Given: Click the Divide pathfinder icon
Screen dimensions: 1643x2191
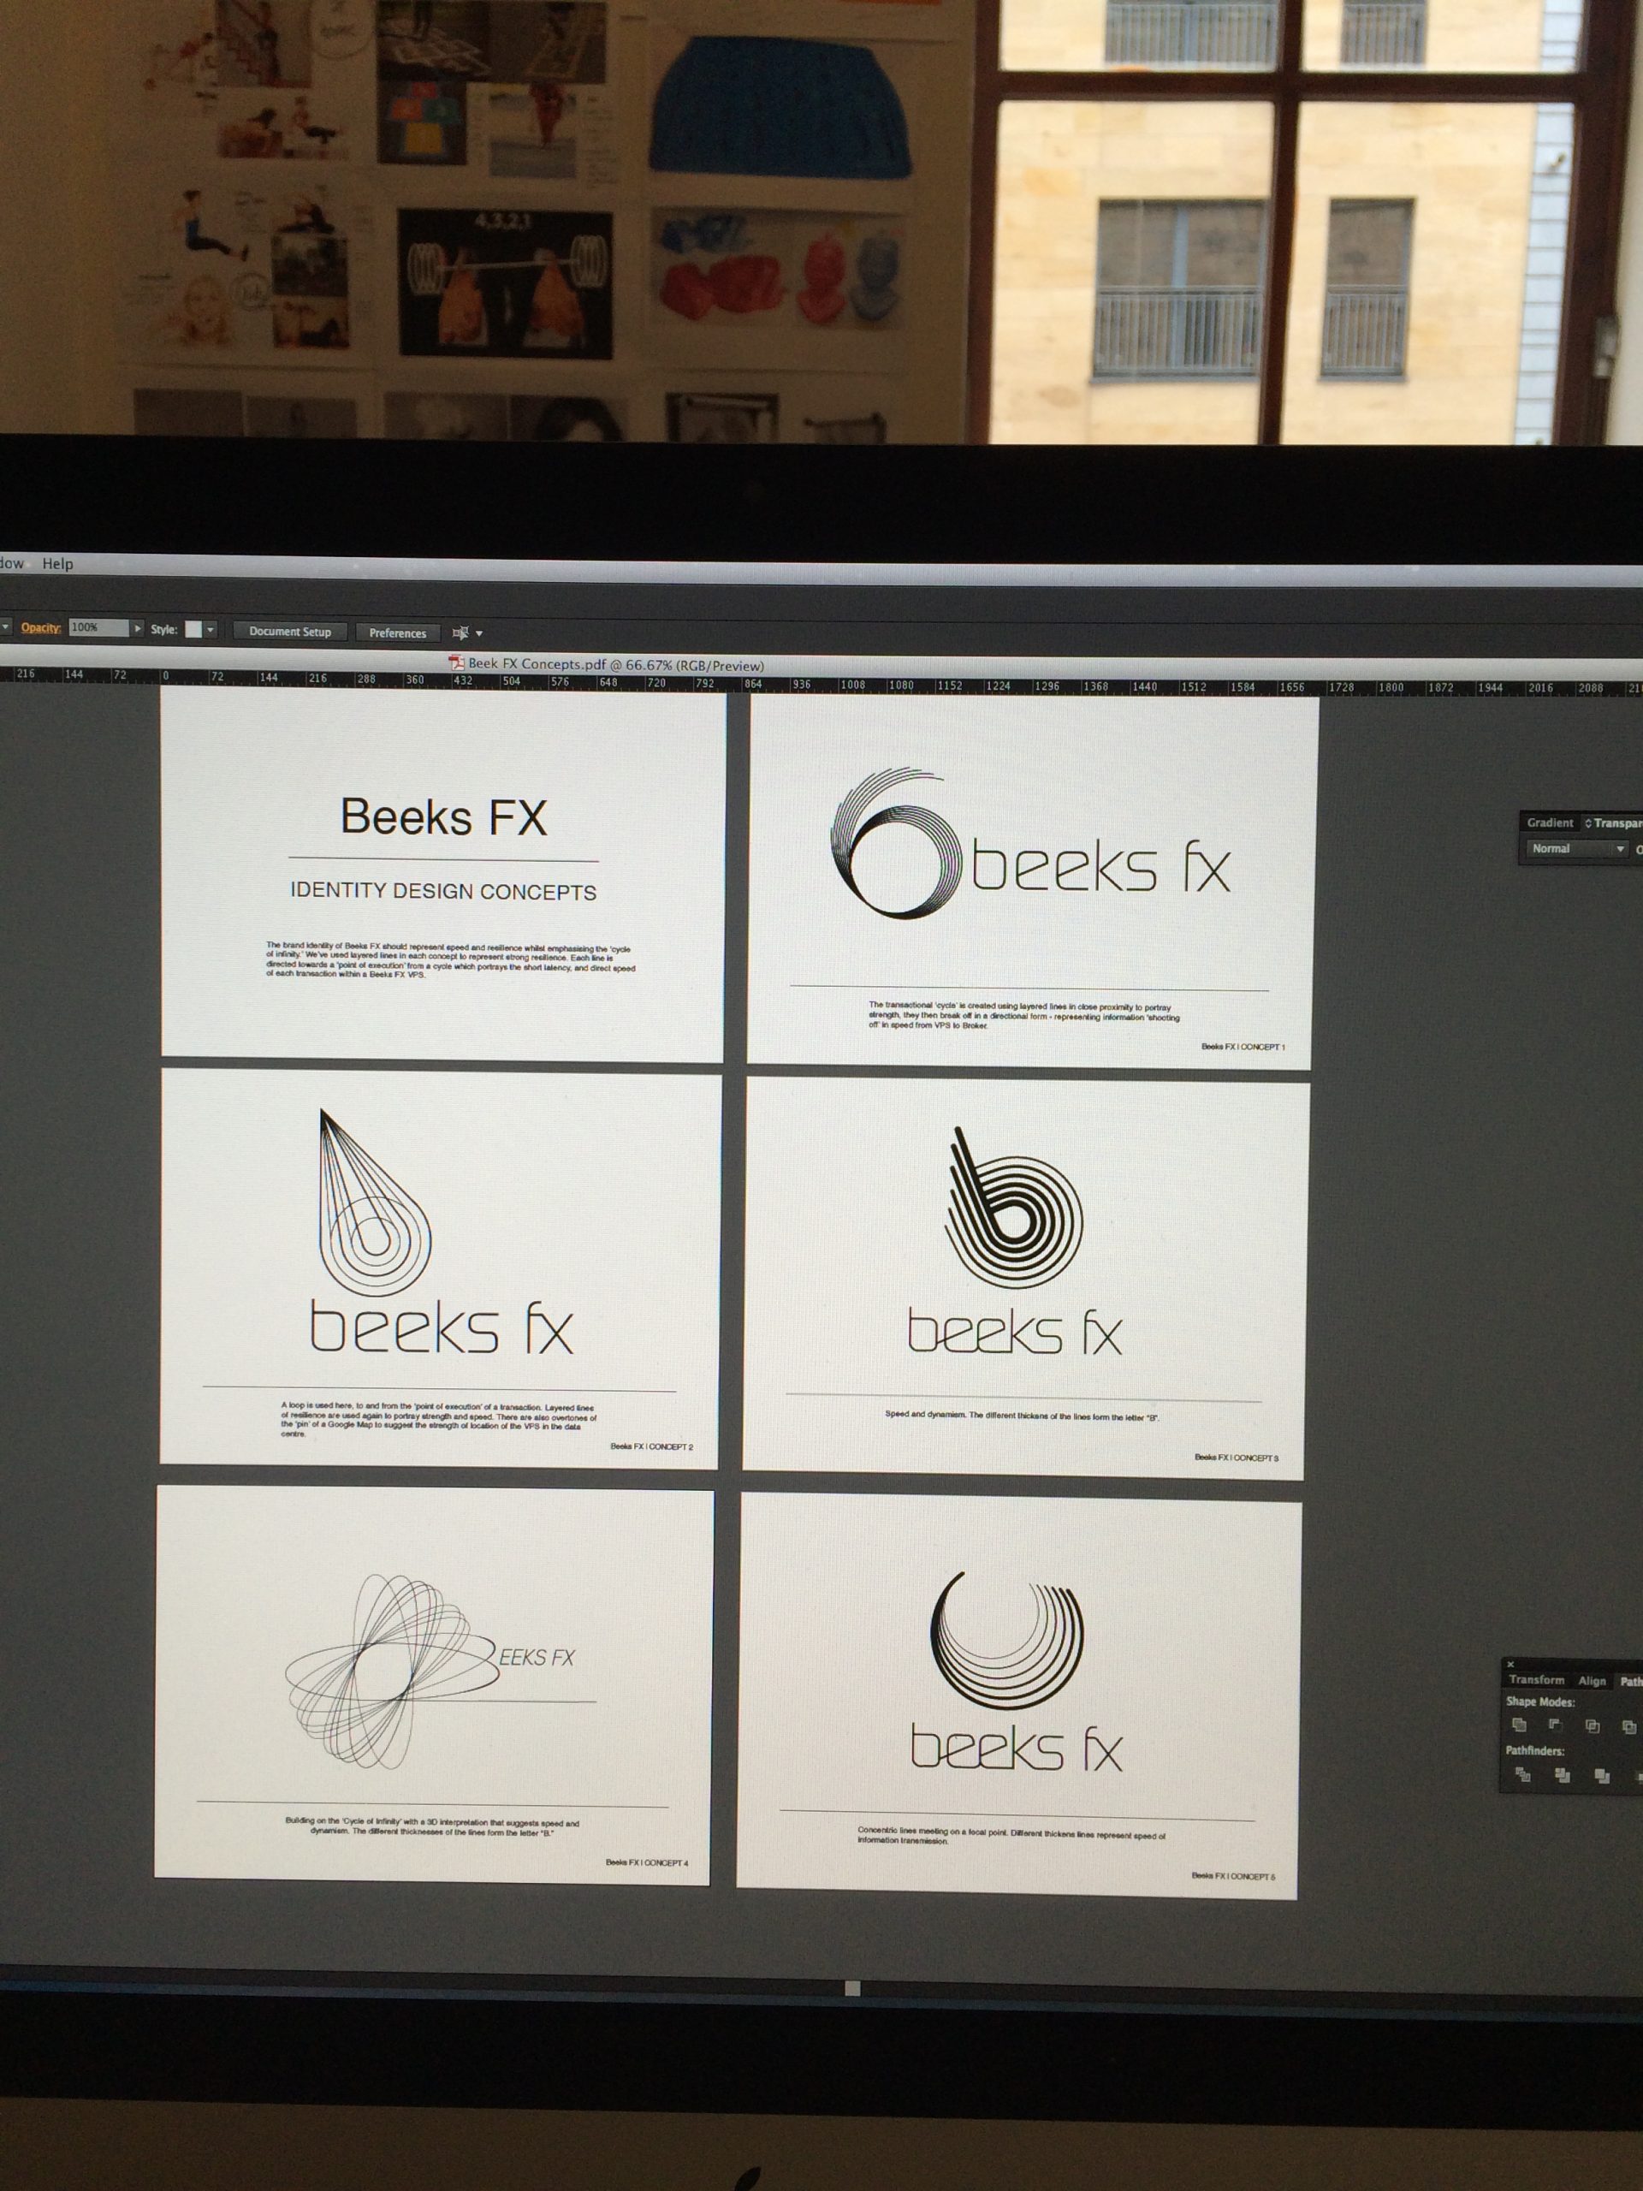Looking at the screenshot, I should coord(1523,1774).
